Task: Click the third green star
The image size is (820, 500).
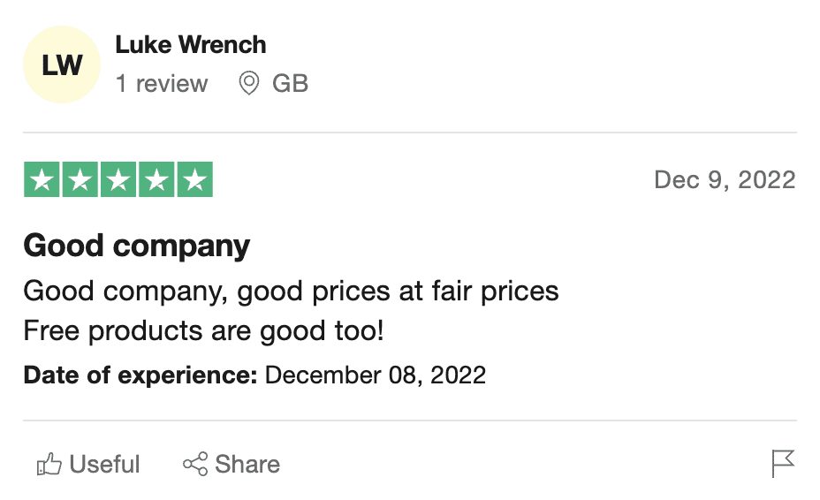Action: (x=118, y=179)
